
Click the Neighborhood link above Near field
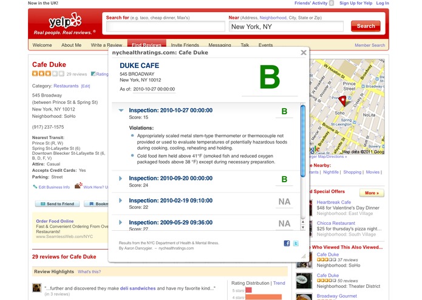point(273,18)
